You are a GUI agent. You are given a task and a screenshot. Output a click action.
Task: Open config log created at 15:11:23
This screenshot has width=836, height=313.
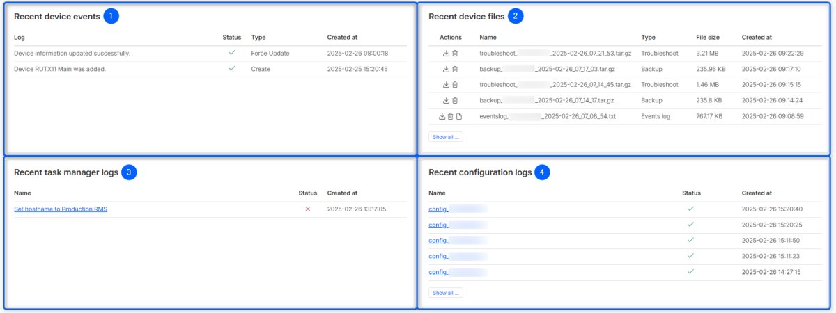coord(438,256)
